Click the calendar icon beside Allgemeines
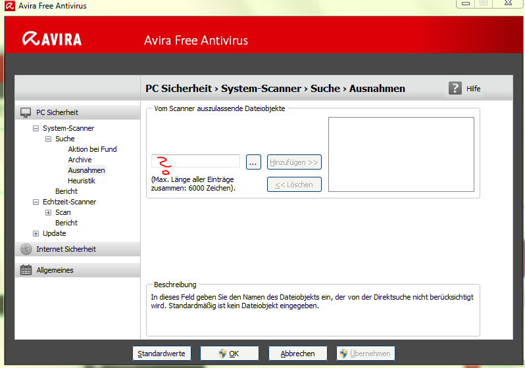525x368 pixels. click(26, 269)
